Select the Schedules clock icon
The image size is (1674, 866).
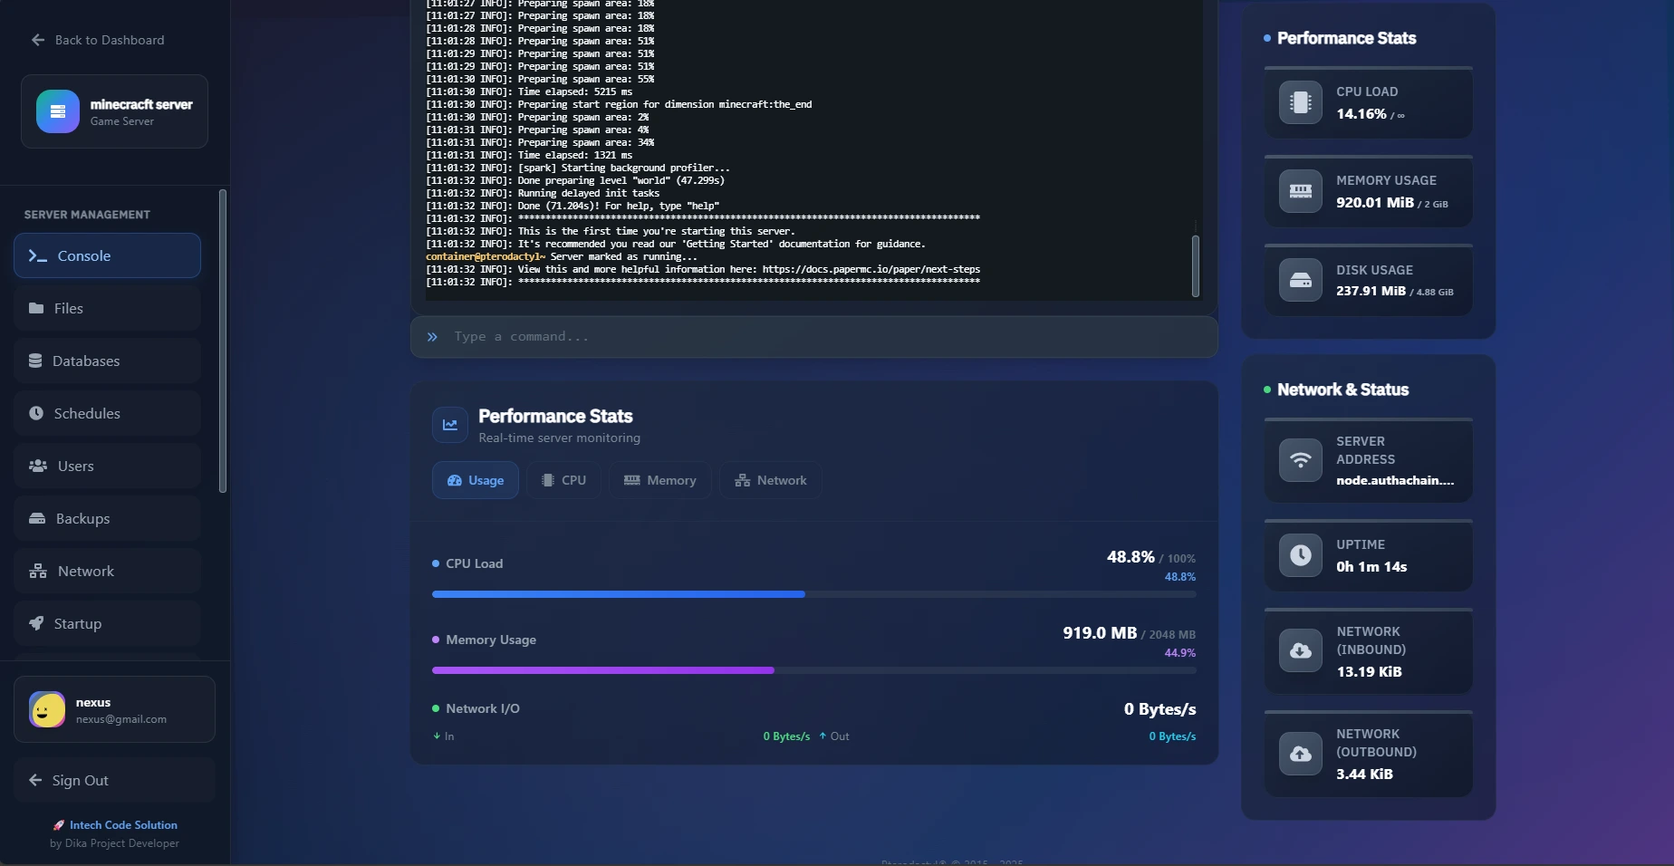(37, 413)
